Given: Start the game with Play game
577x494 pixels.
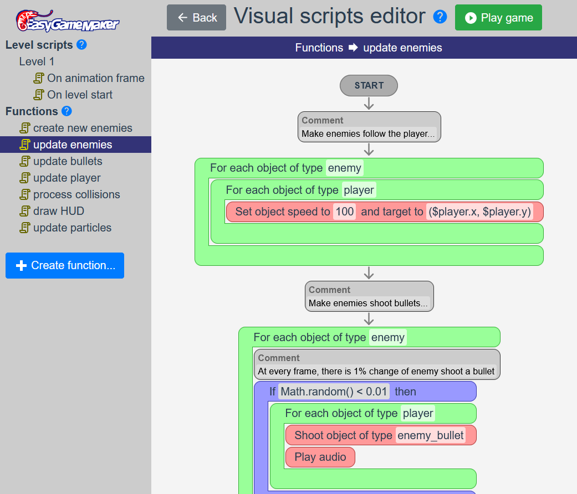Looking at the screenshot, I should (498, 18).
